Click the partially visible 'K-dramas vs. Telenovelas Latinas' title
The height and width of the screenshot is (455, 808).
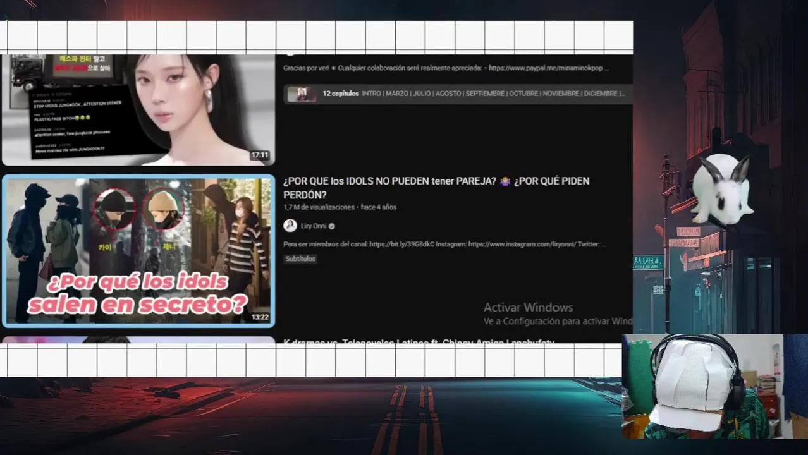coord(419,341)
